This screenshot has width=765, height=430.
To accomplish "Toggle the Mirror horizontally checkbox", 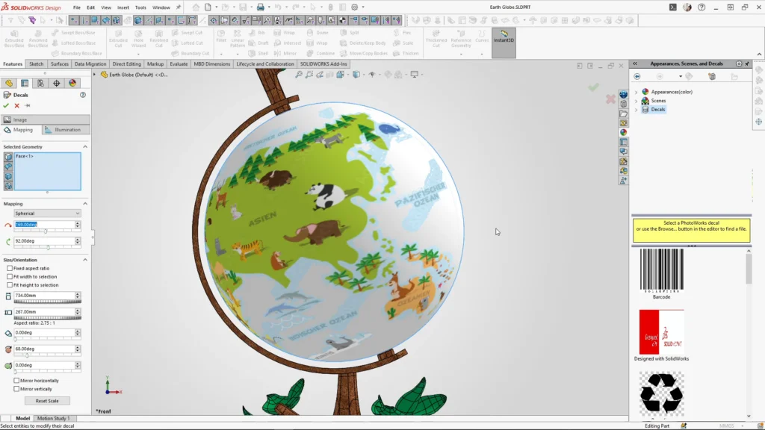I will click(16, 380).
